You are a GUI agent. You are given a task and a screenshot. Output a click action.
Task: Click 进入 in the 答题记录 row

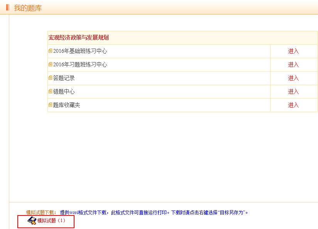[x=293, y=78]
